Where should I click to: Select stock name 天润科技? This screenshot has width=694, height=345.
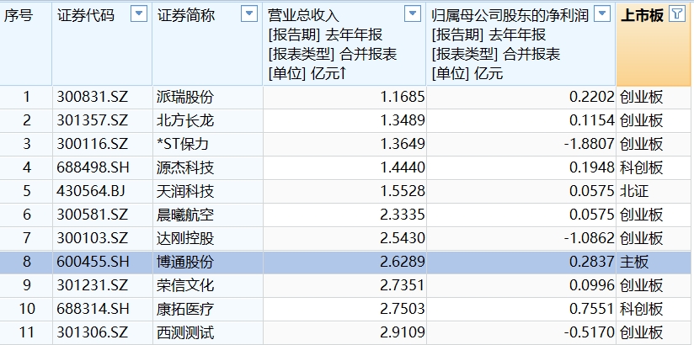click(x=185, y=191)
